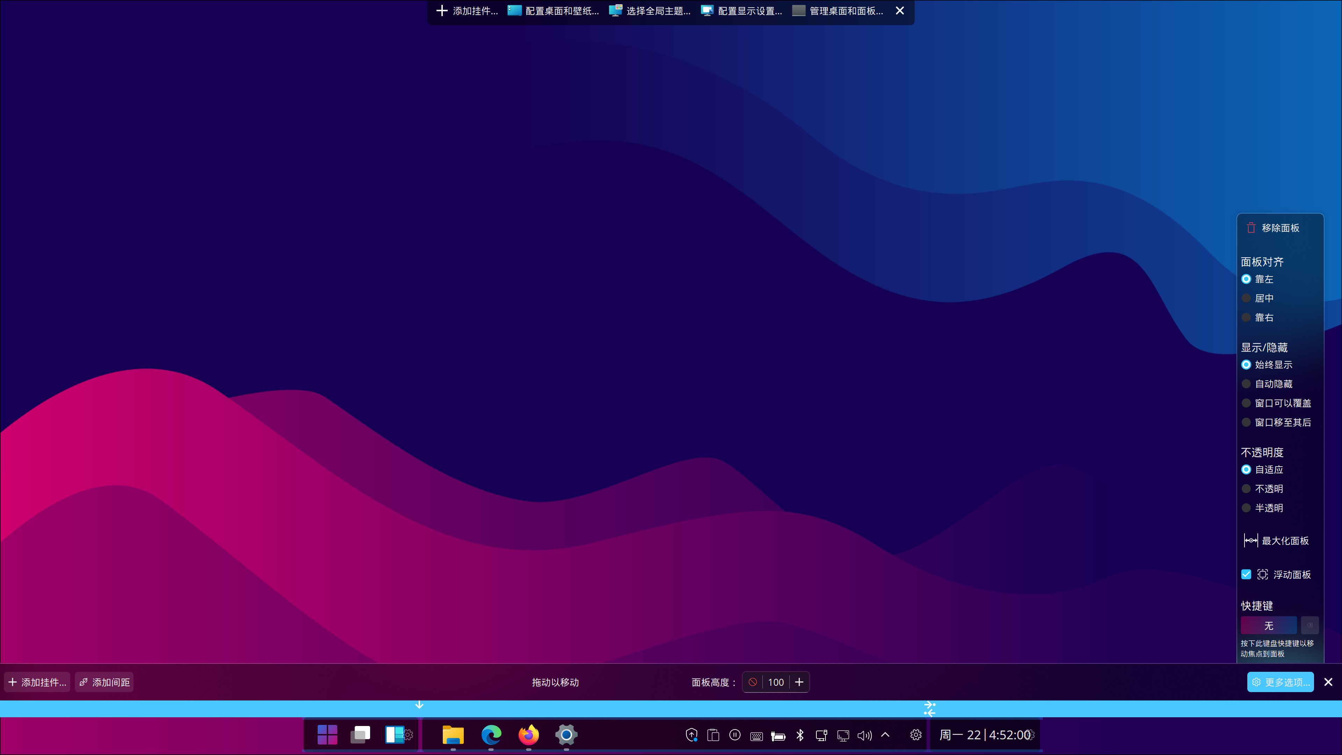Launch the file manager from the panel

[x=453, y=735]
